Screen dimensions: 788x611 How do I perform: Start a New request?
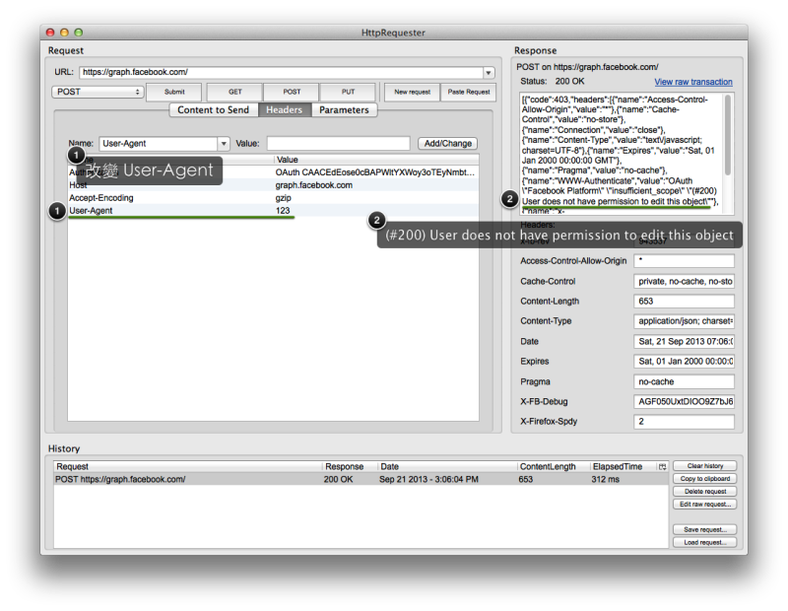tap(412, 92)
